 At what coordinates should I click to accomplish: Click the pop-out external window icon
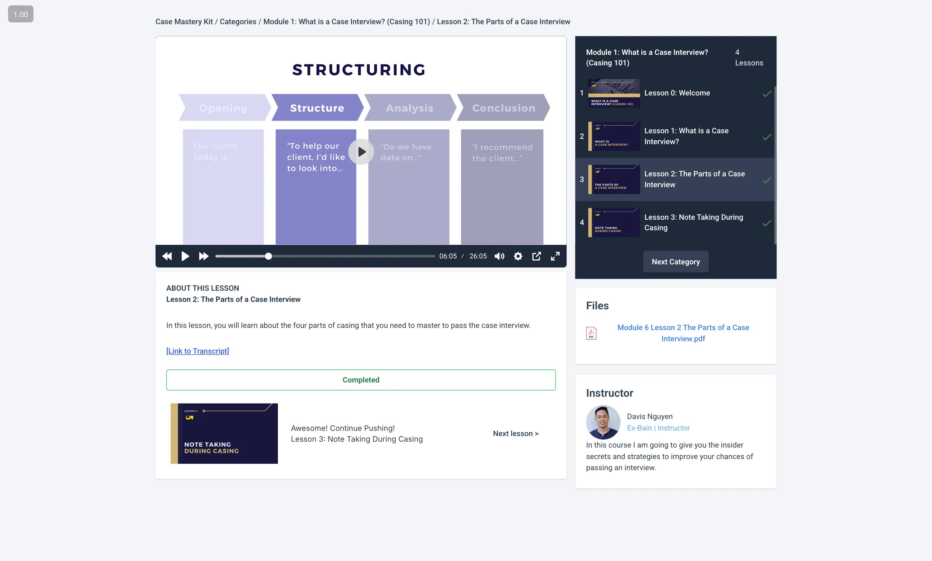[x=536, y=256]
